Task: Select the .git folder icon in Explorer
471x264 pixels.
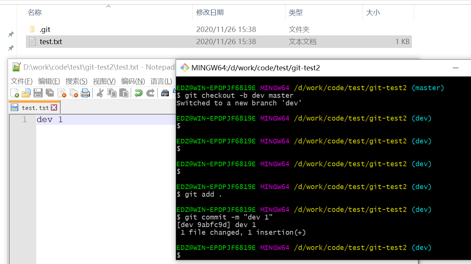Action: pyautogui.click(x=32, y=29)
